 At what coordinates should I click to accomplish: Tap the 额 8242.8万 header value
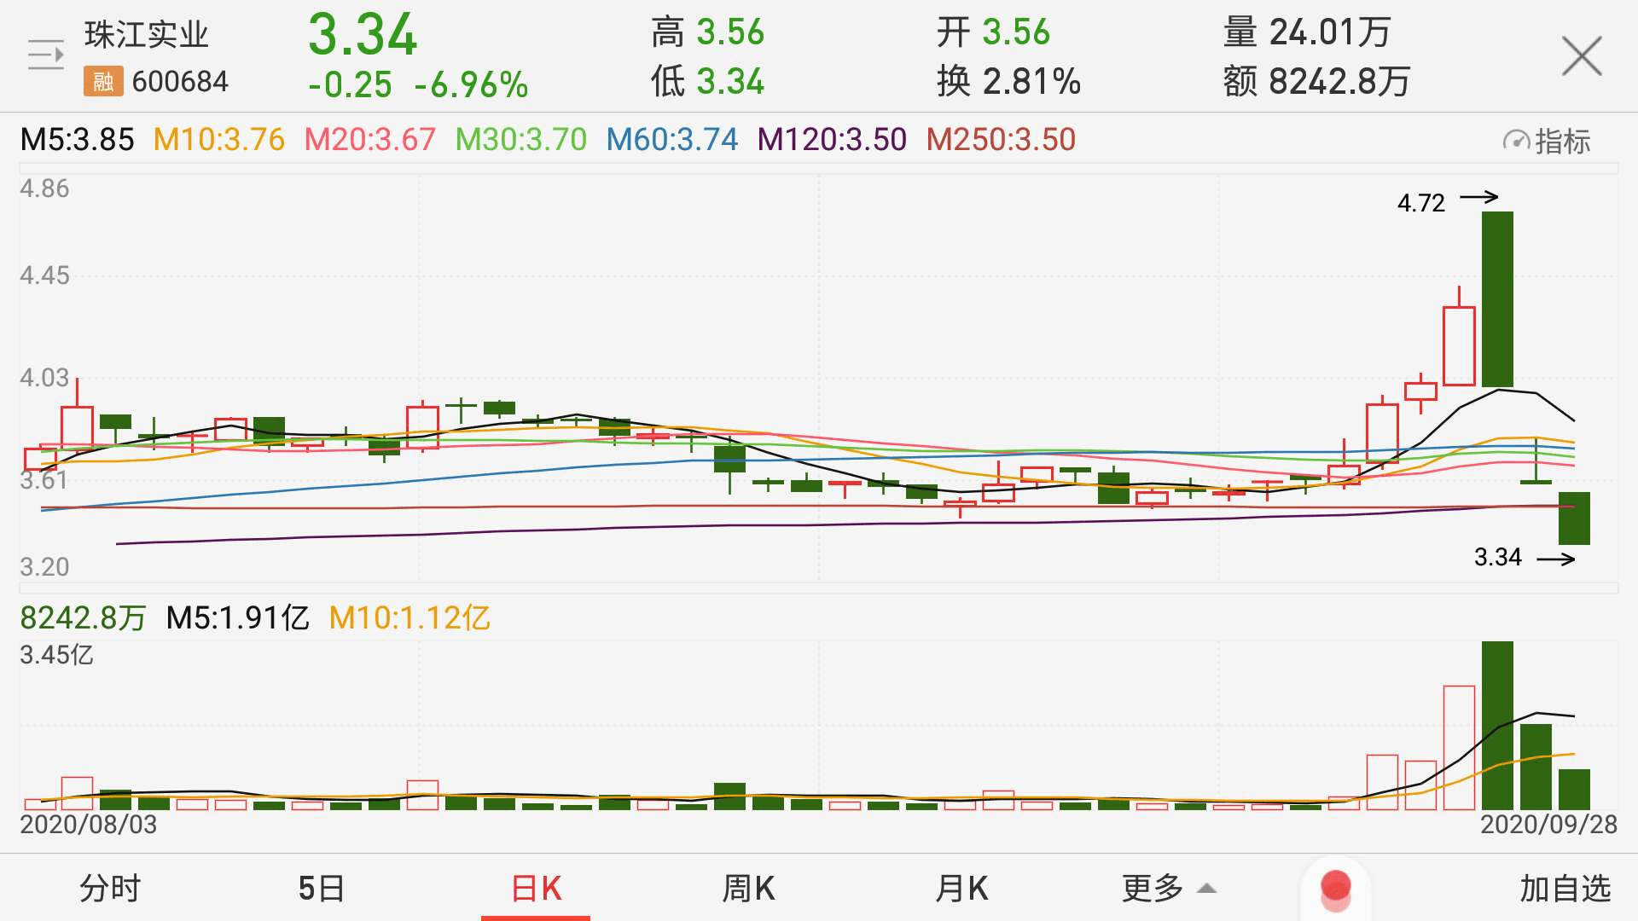[x=1316, y=82]
